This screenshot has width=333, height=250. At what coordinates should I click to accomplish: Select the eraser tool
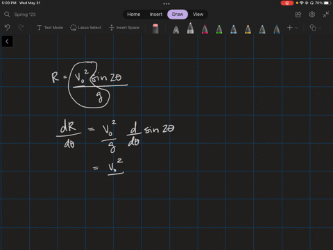coord(155,28)
